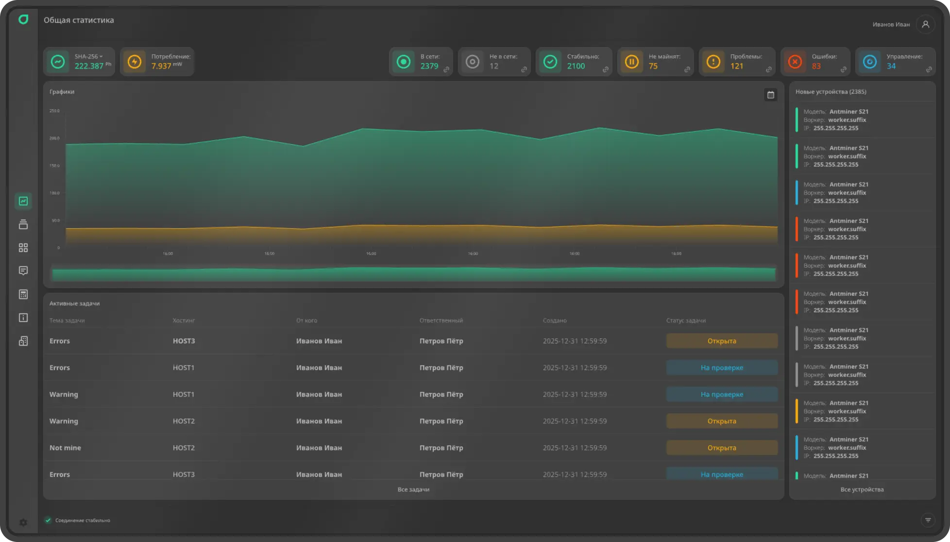The width and height of the screenshot is (950, 542).
Task: Click link icon on Проблемы card
Action: [769, 70]
